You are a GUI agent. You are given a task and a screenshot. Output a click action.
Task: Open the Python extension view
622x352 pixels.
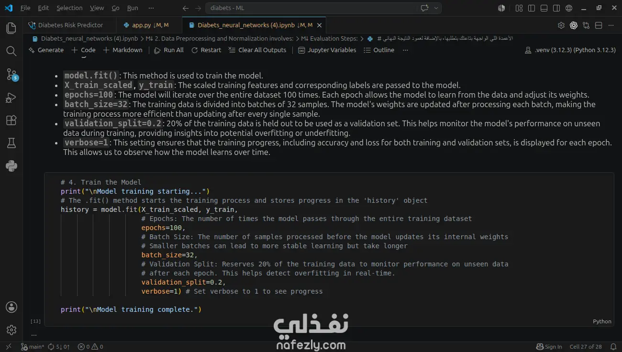(x=11, y=166)
